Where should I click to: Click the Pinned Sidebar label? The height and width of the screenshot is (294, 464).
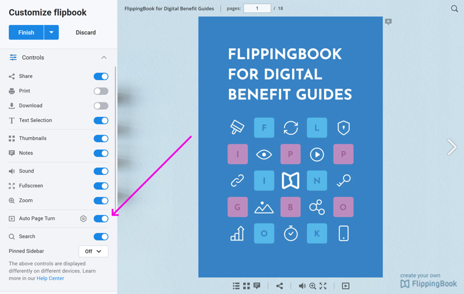[26, 251]
